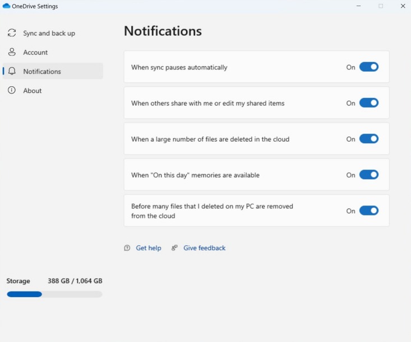411x342 pixels.
Task: Click the 388 GB / 1,064 GB storage text
Action: pos(75,281)
